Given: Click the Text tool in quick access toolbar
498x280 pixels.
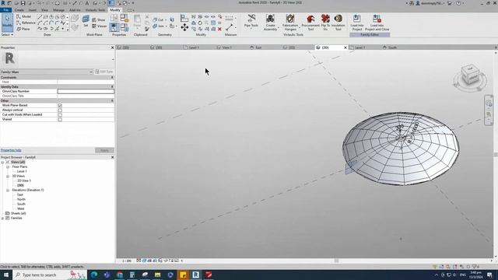Looking at the screenshot, I should point(87,3).
